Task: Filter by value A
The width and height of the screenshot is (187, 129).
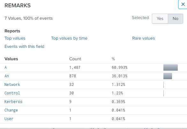Action: pyautogui.click(x=6, y=68)
